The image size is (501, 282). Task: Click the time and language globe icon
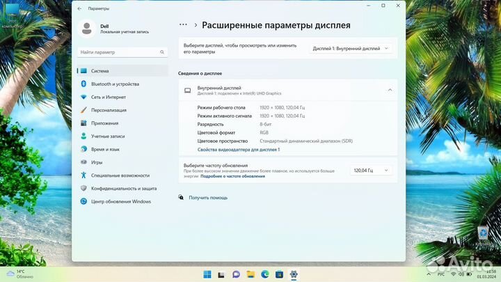point(83,149)
